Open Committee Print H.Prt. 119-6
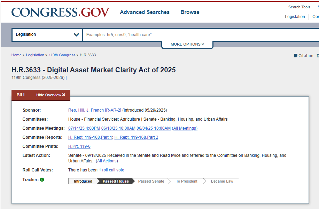 pyautogui.click(x=79, y=146)
